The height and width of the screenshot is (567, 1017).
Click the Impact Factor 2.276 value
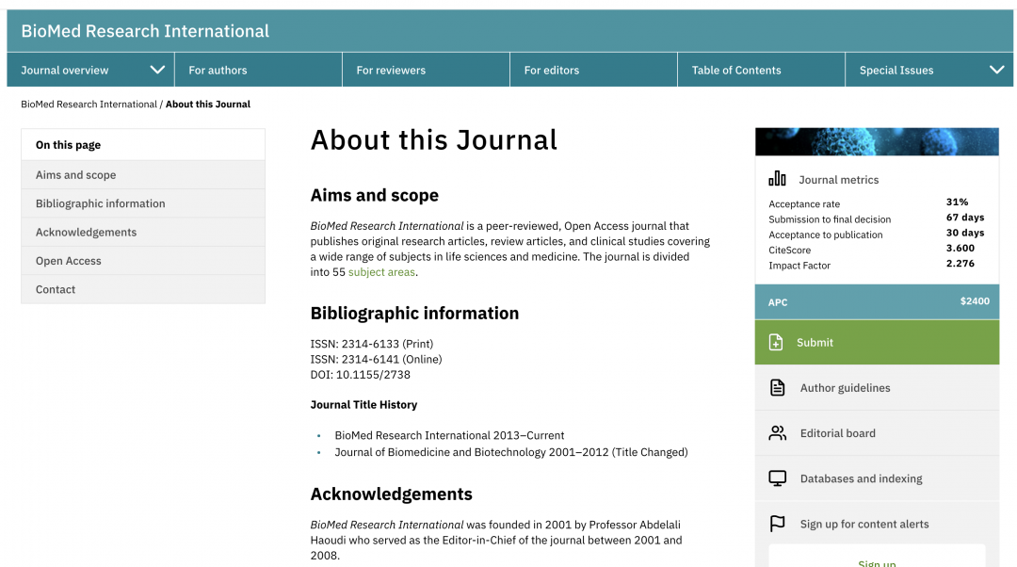(960, 264)
